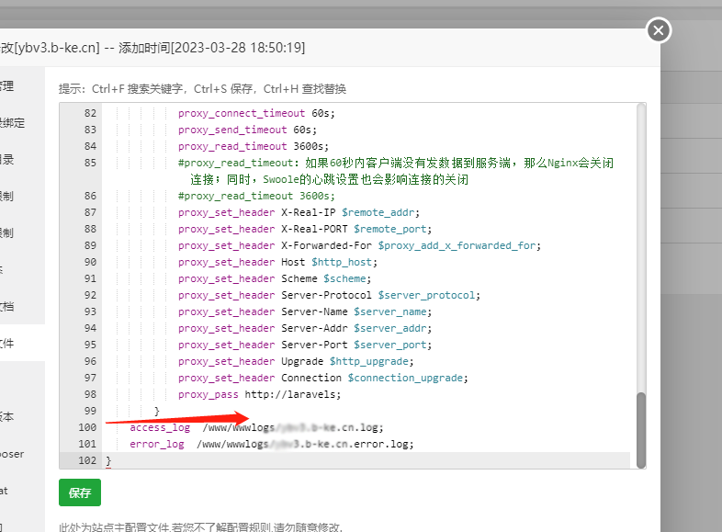Click line number 102 in gutter
Screen dimensions: 722x532
pyautogui.click(x=87, y=460)
